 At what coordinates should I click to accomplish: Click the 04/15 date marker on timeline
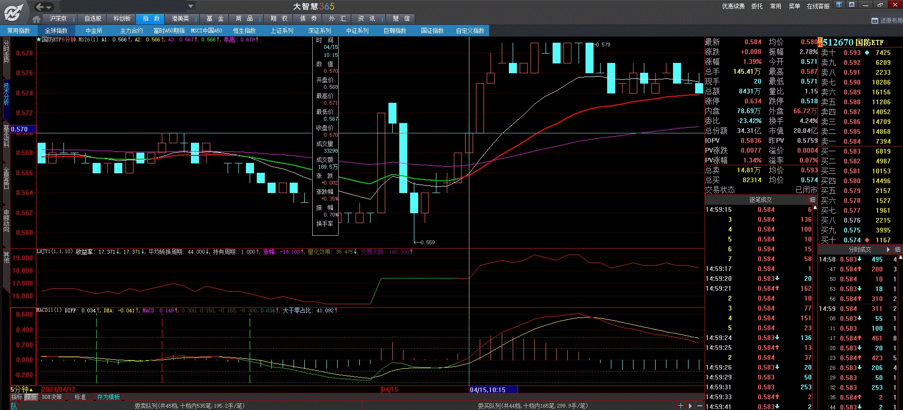[x=390, y=389]
